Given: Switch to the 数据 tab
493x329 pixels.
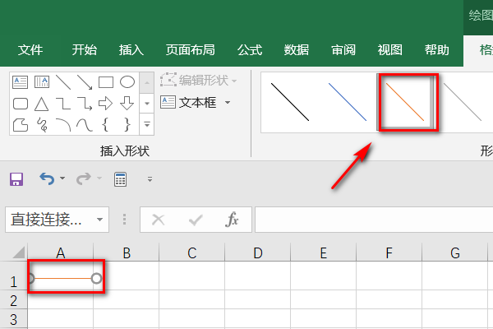Looking at the screenshot, I should (296, 50).
